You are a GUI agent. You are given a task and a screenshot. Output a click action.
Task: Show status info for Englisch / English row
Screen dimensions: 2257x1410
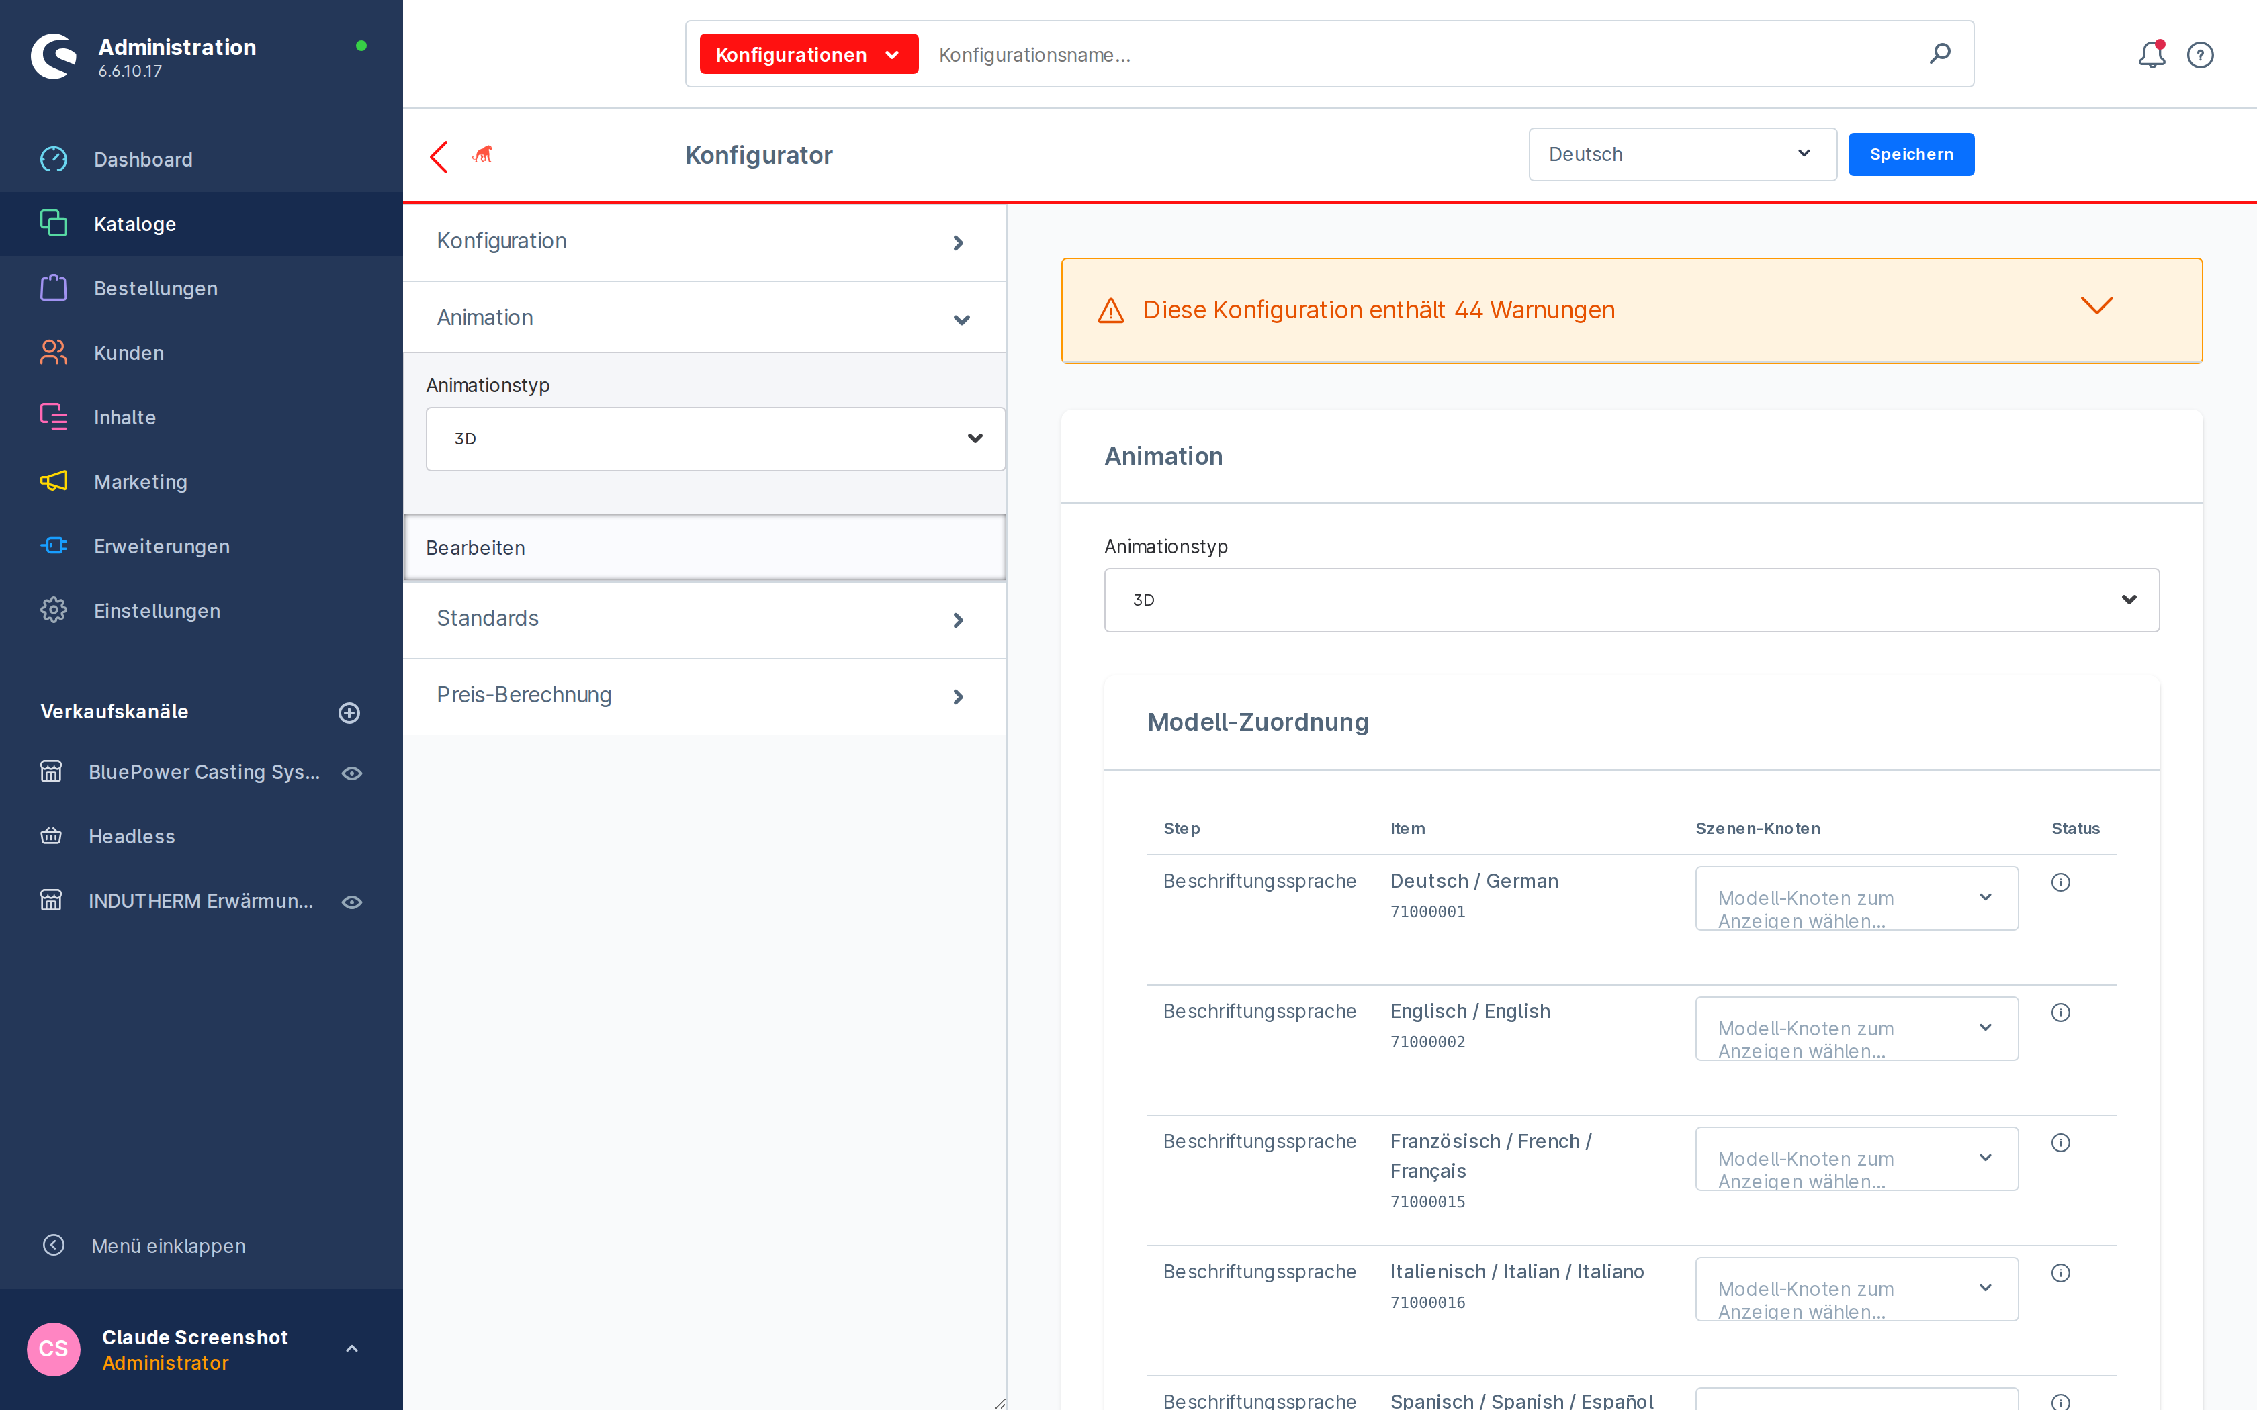[2060, 1013]
